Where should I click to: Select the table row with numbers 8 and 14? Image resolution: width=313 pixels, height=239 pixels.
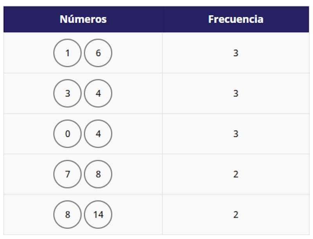click(156, 214)
